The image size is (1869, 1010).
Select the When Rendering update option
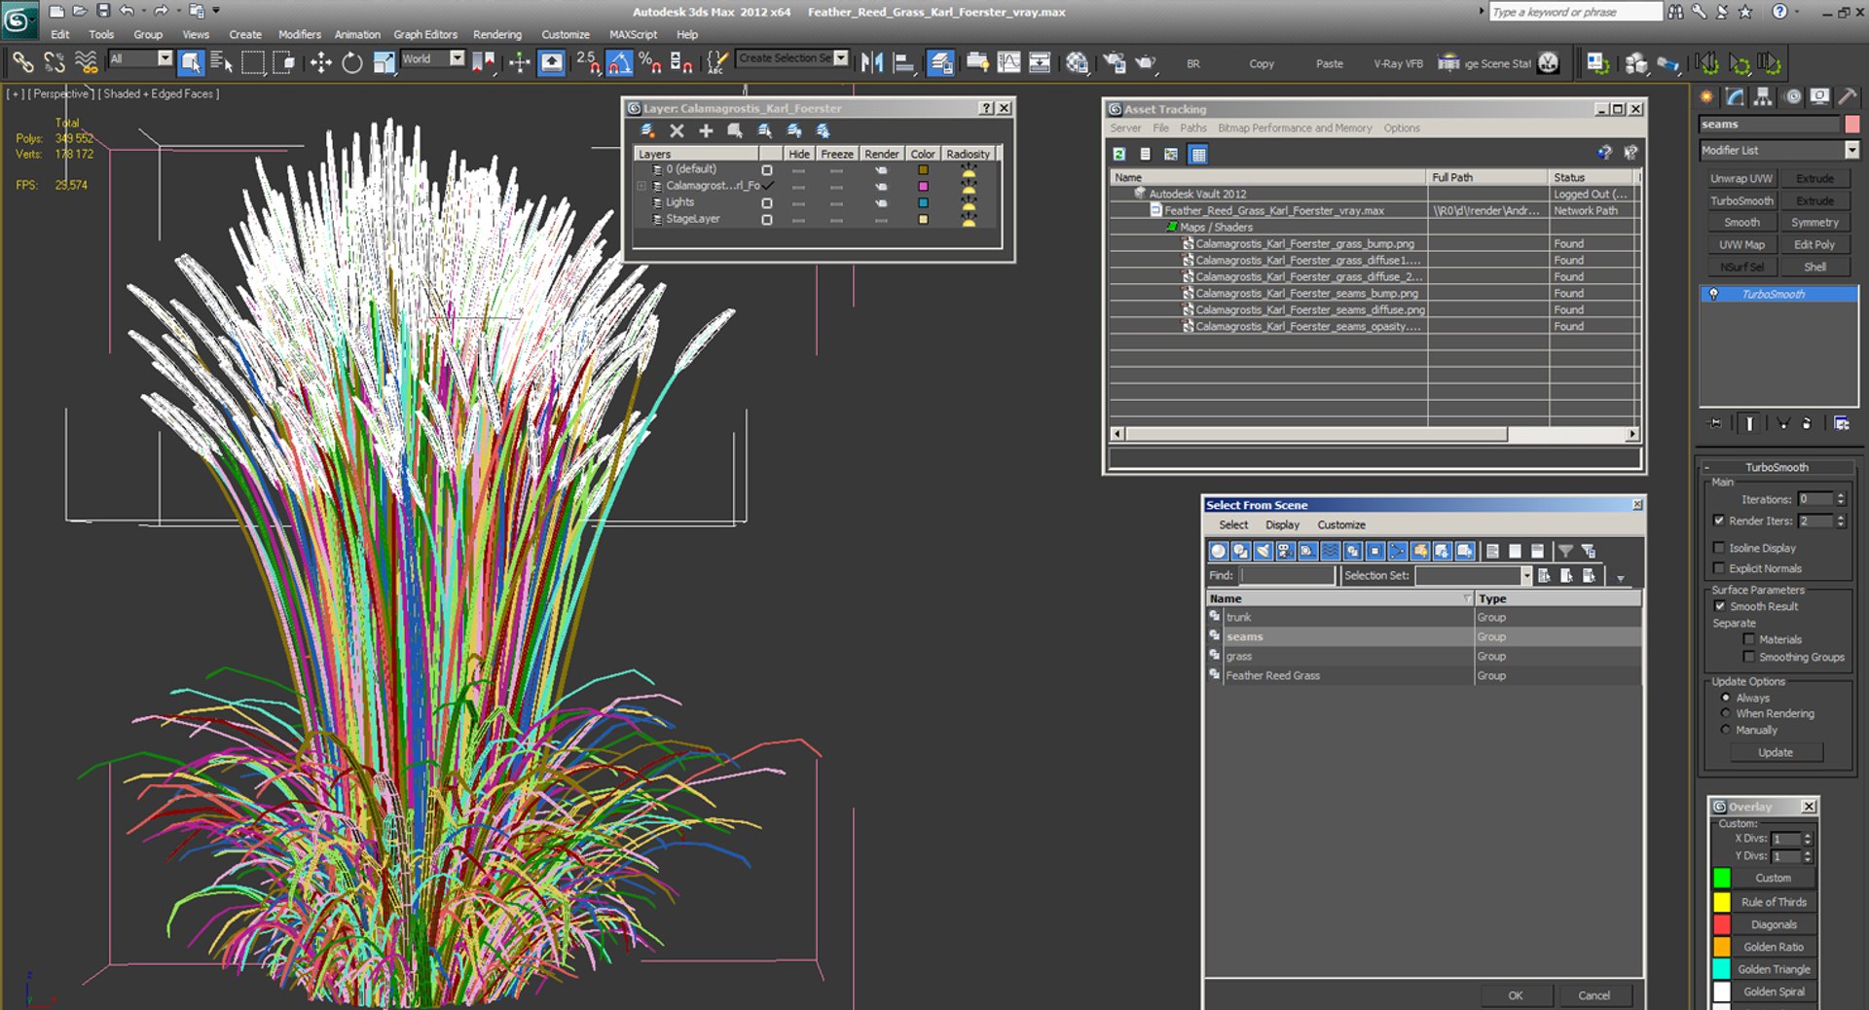pyautogui.click(x=1726, y=713)
